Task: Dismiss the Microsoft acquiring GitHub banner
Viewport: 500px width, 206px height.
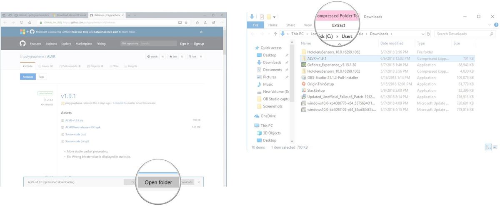Action: 201,32
